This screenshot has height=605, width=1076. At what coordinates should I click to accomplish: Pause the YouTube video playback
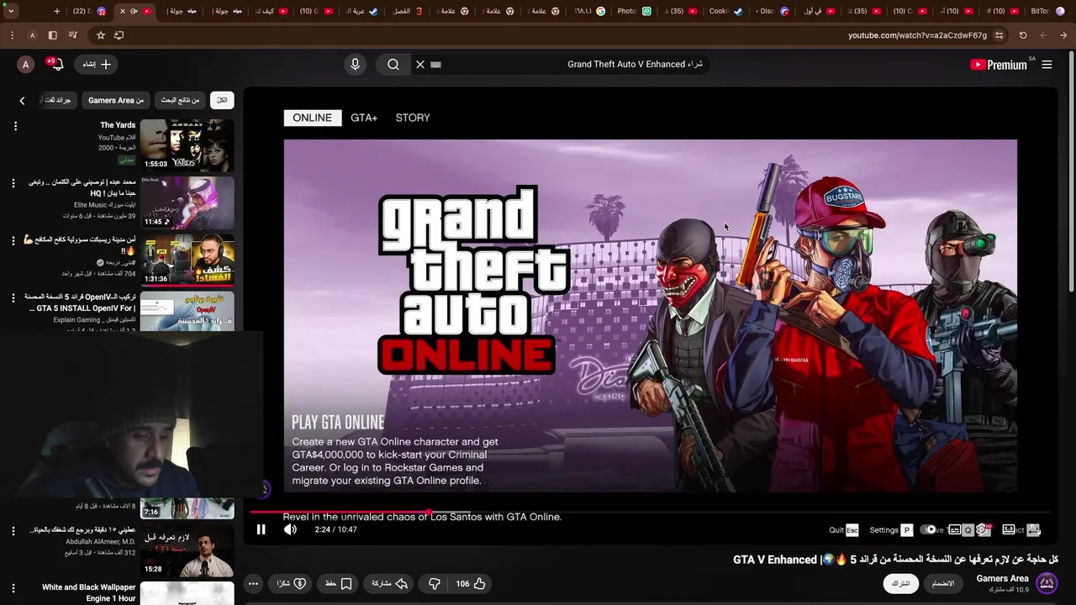coord(261,529)
